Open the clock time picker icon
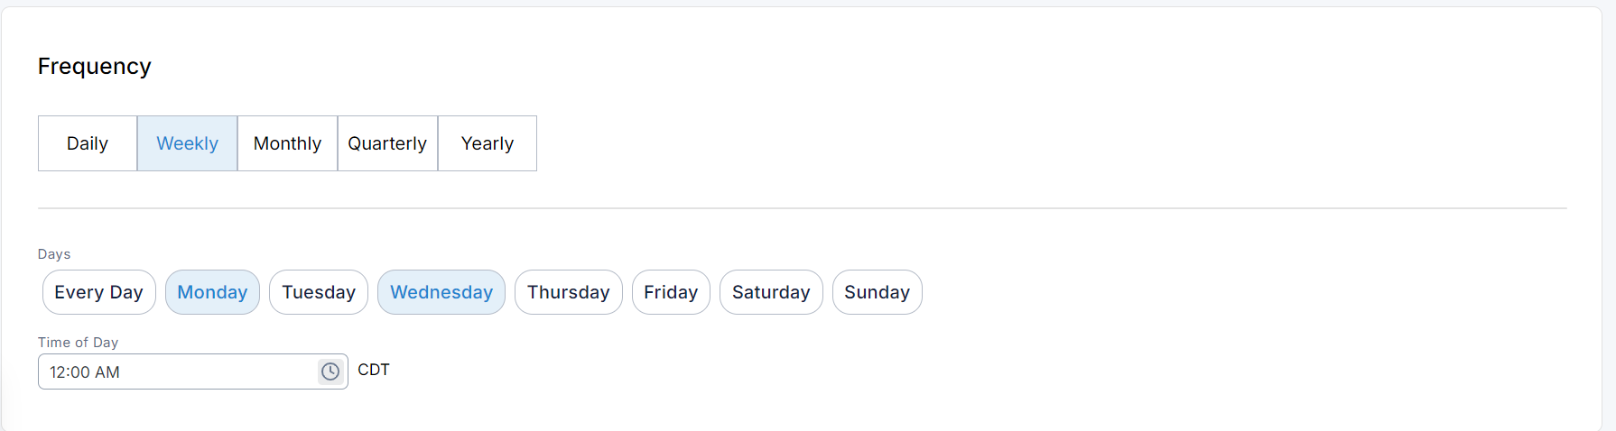The image size is (1616, 431). [x=330, y=371]
